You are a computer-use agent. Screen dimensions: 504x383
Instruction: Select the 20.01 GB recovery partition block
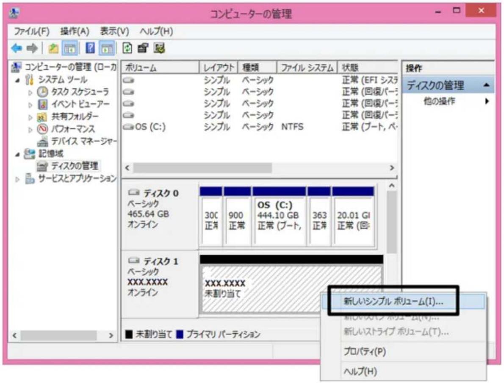[353, 216]
